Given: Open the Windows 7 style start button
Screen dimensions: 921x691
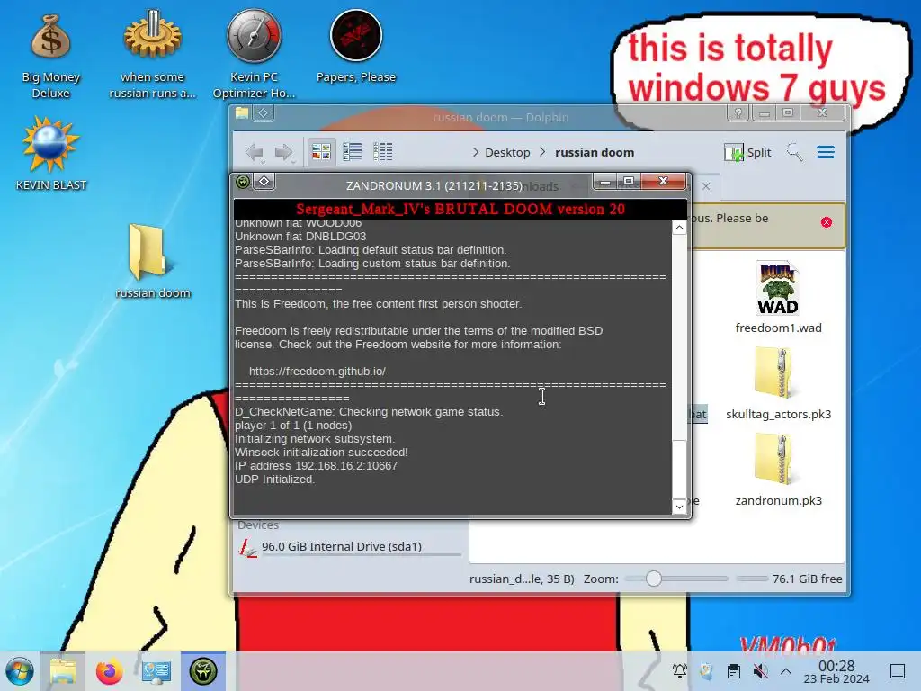Looking at the screenshot, I should [20, 671].
